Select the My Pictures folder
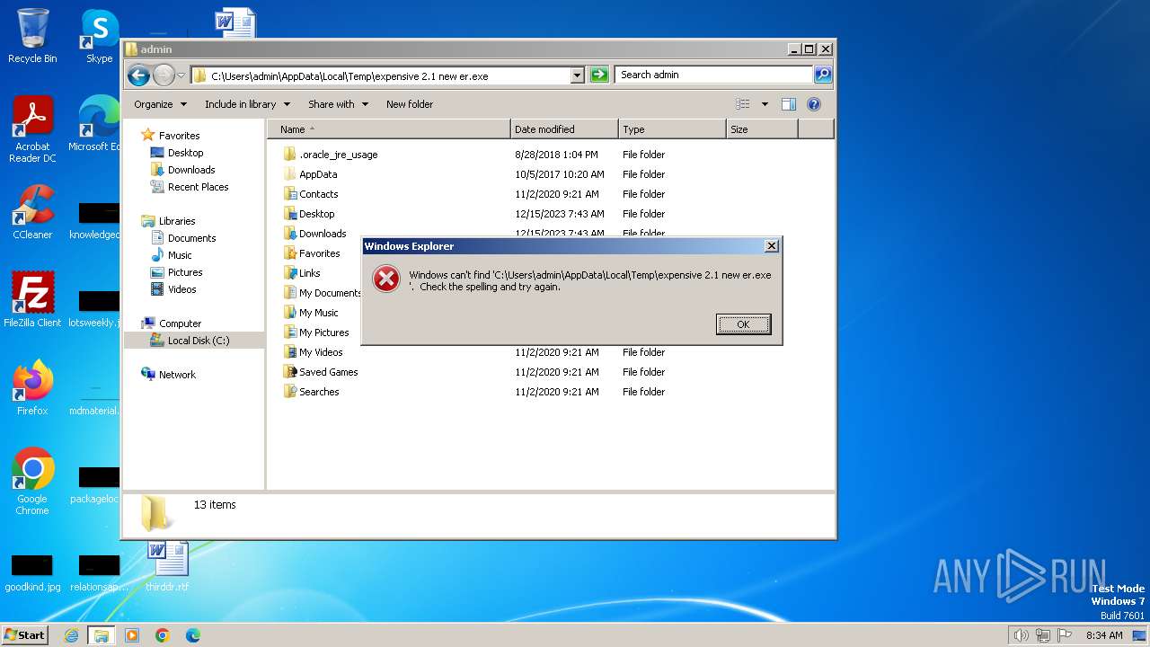Screen dimensions: 1150x647 click(x=316, y=332)
